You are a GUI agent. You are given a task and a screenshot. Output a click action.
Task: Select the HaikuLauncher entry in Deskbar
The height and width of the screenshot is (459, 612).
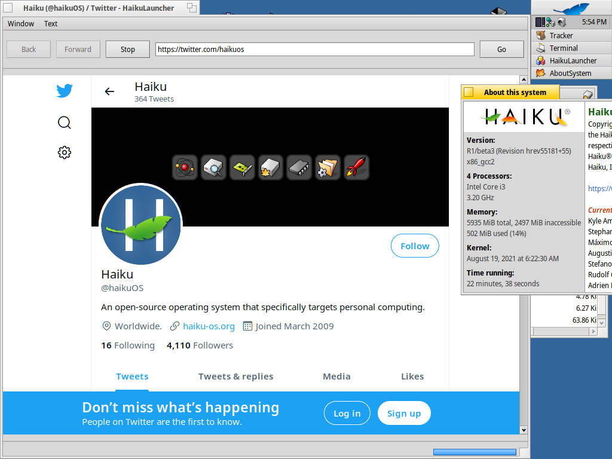tap(572, 60)
